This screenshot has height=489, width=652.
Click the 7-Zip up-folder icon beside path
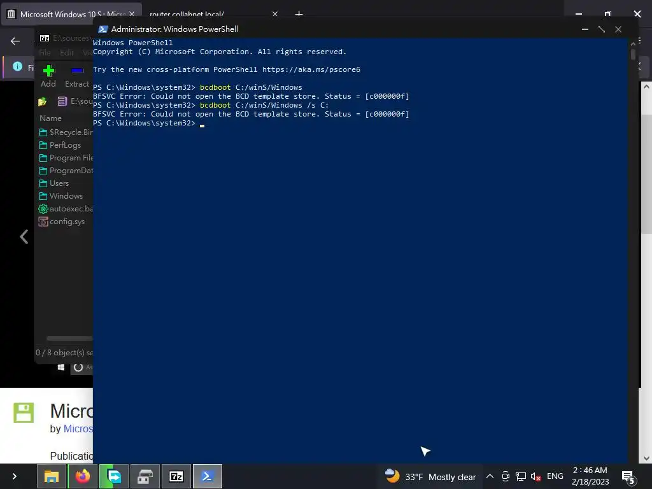[43, 101]
